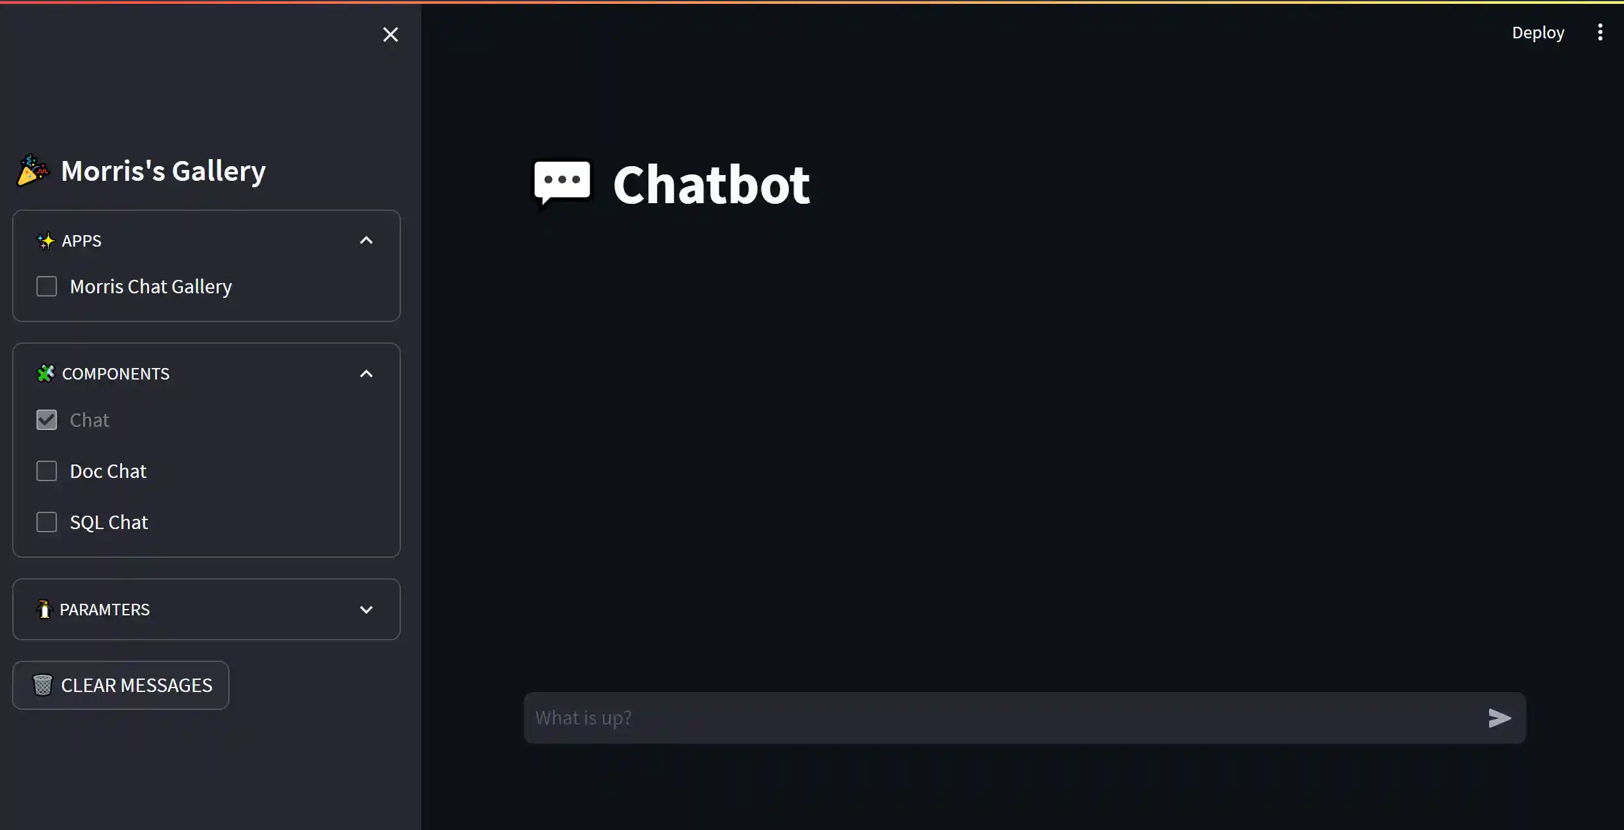Focus the 'What is up?' chat input
The height and width of the screenshot is (830, 1624).
(x=1004, y=718)
